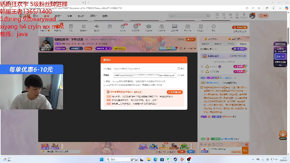Click the taskbar search box

(122, 159)
